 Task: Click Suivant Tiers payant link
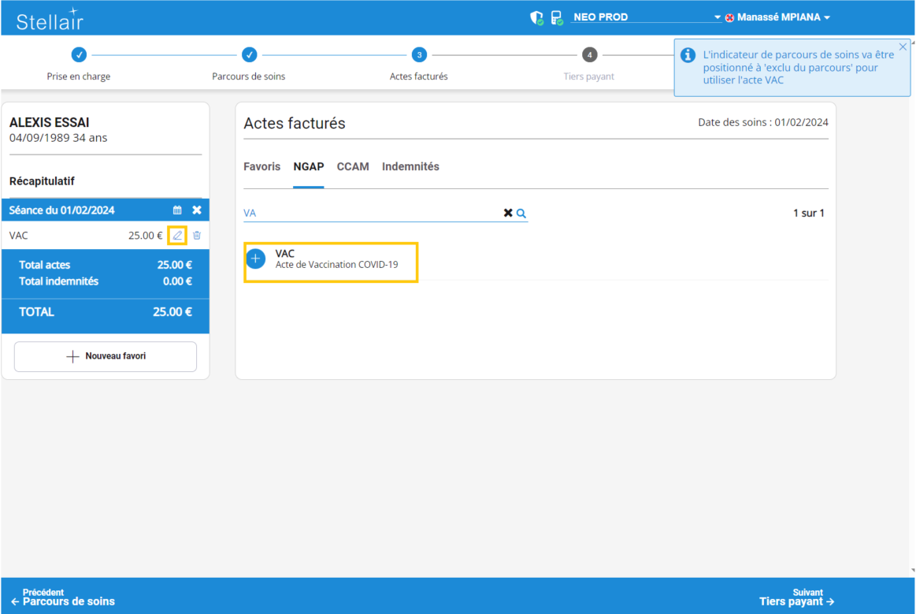[x=797, y=597]
